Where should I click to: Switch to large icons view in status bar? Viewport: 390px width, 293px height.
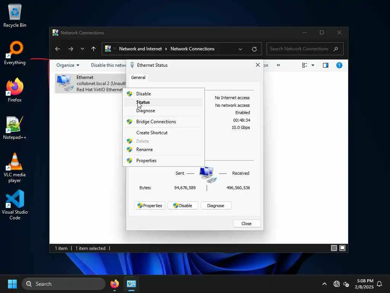click(342, 248)
